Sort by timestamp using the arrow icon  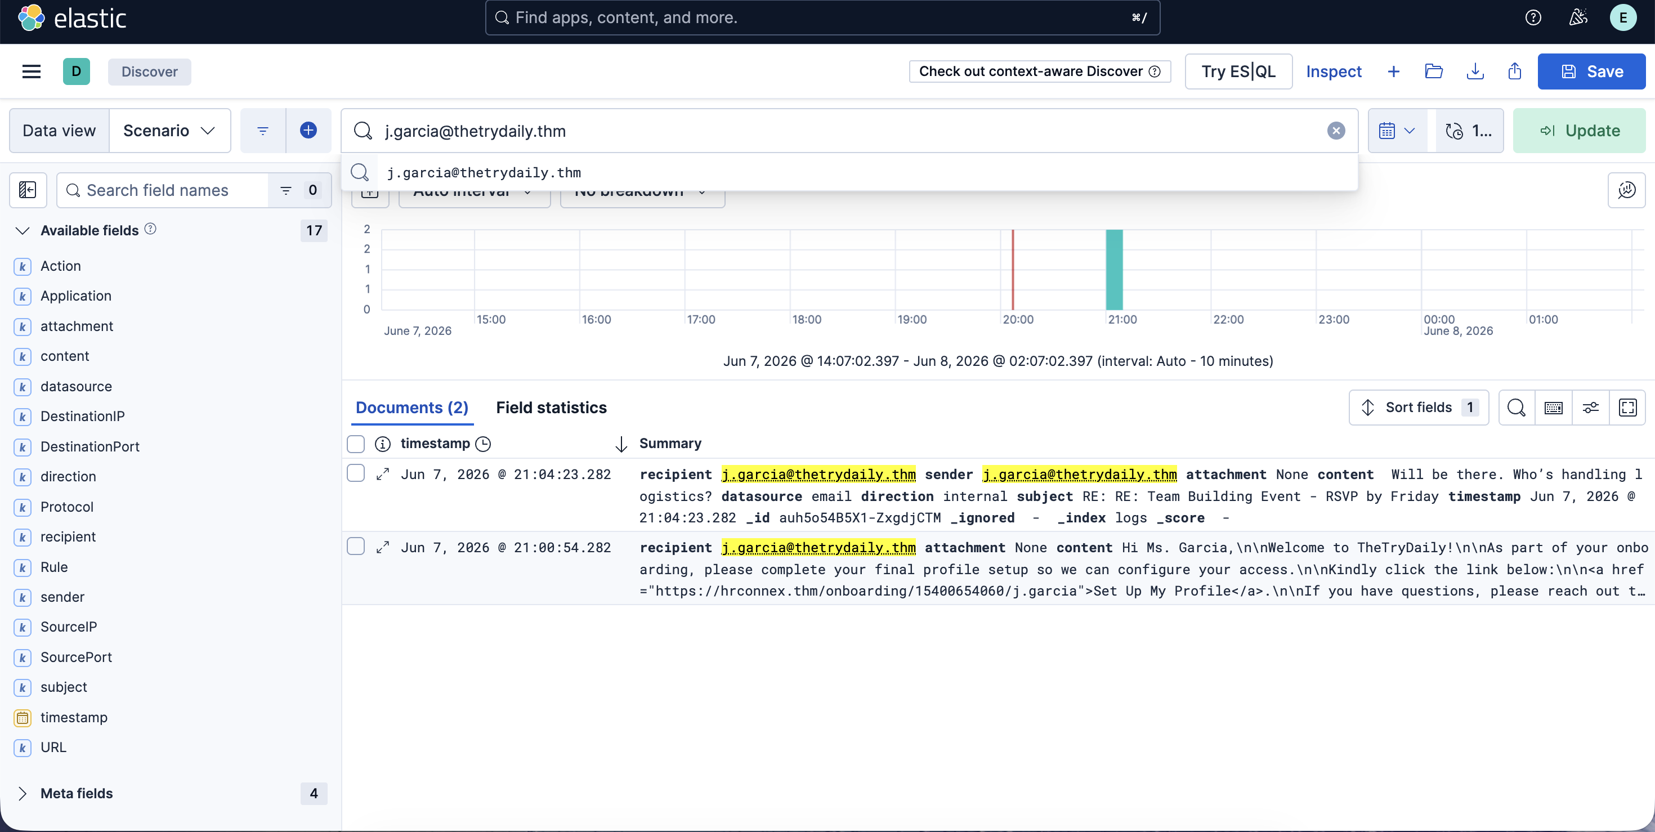(620, 444)
